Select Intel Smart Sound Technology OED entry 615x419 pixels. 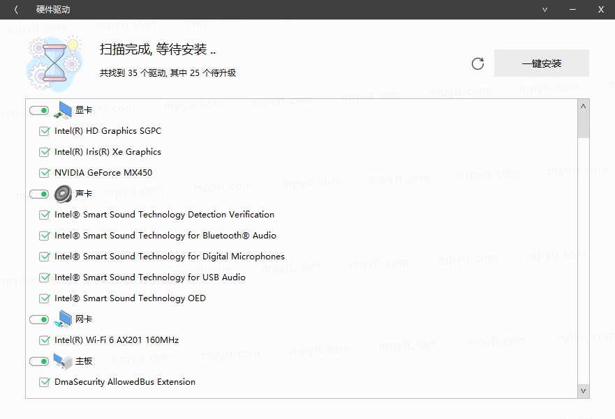point(130,298)
